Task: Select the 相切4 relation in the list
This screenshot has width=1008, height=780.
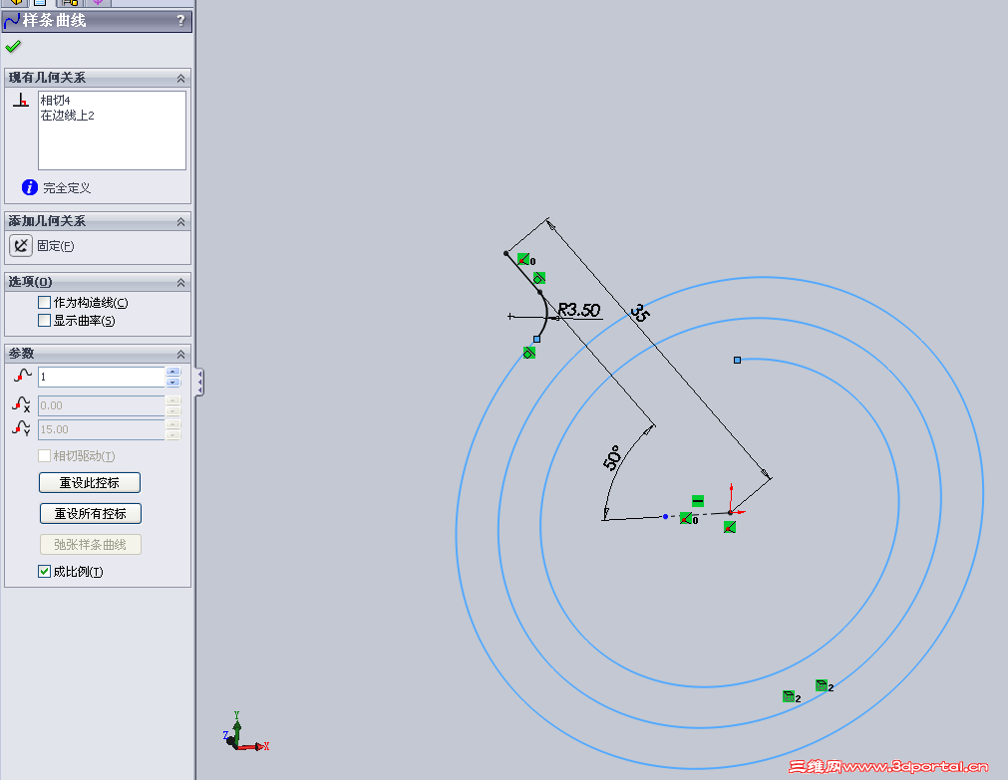Action: click(55, 101)
